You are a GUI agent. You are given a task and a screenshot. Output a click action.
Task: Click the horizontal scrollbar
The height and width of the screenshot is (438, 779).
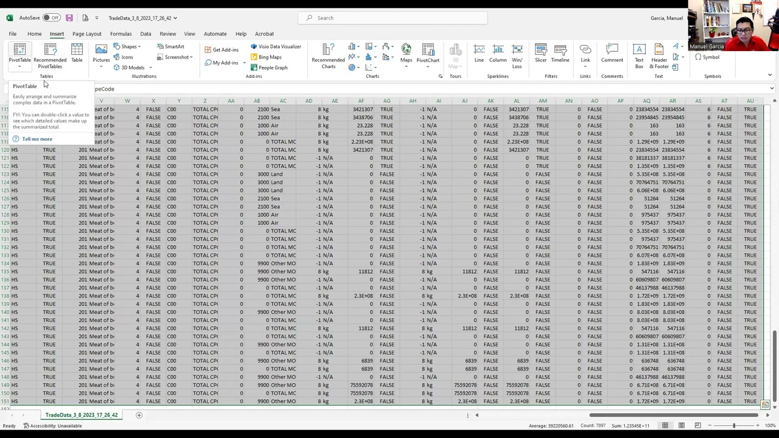pyautogui.click(x=674, y=415)
